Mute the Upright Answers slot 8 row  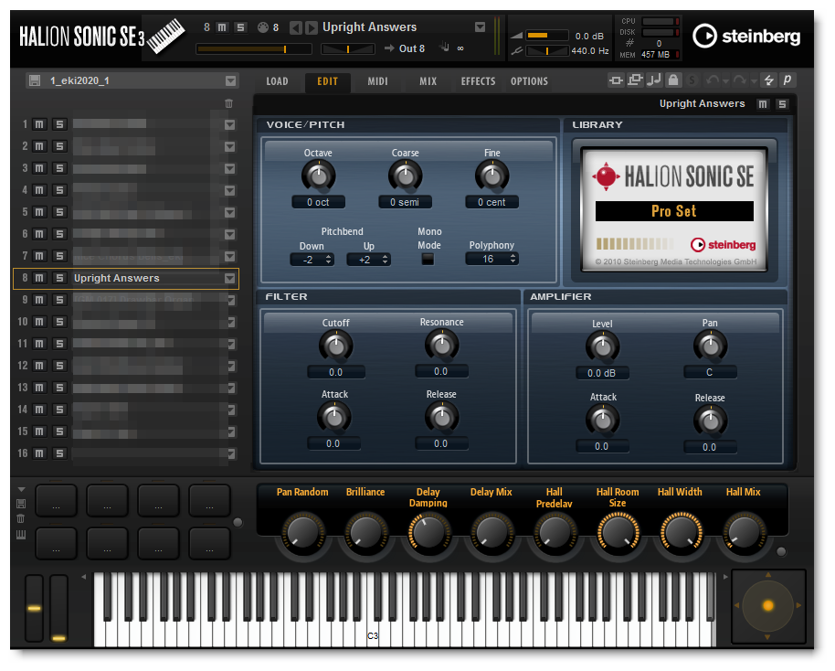pos(39,278)
